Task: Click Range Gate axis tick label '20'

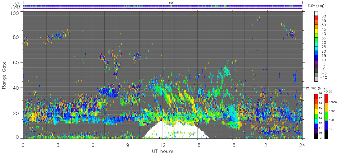Action: pyautogui.click(x=16, y=113)
